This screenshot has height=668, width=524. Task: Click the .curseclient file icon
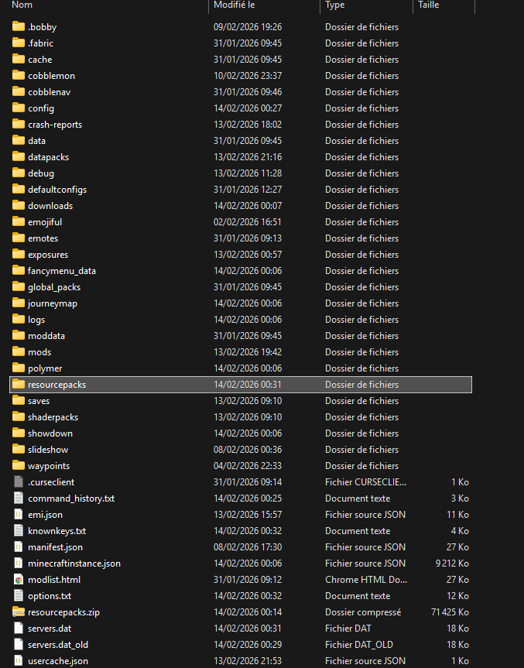19,482
